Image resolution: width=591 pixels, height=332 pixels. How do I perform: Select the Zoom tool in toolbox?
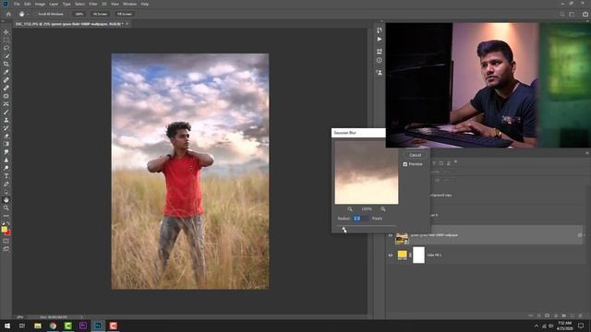coord(6,207)
